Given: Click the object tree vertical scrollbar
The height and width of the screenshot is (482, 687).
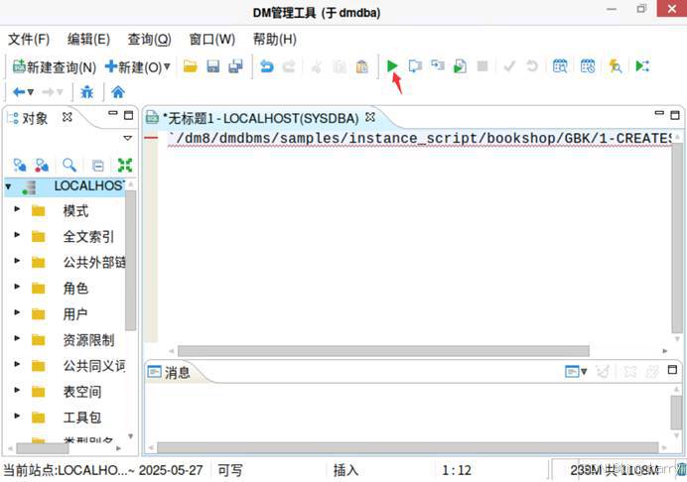Looking at the screenshot, I should 130,261.
